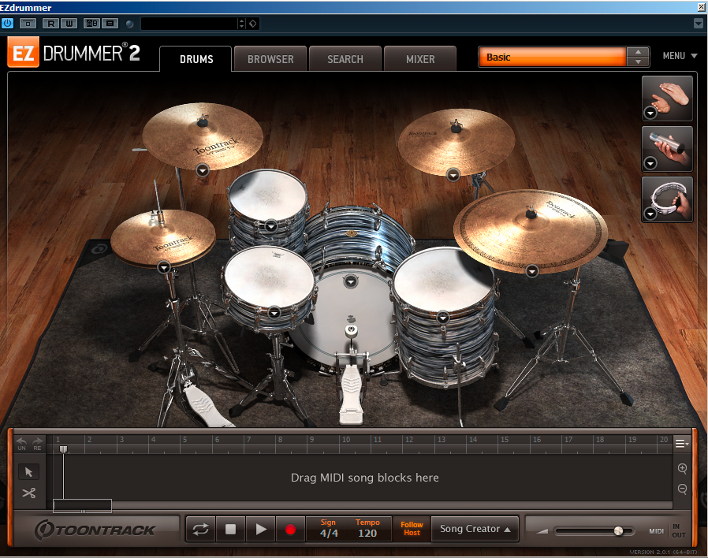Toggle the plugin power/bypass button
The image size is (708, 558).
pyautogui.click(x=7, y=23)
